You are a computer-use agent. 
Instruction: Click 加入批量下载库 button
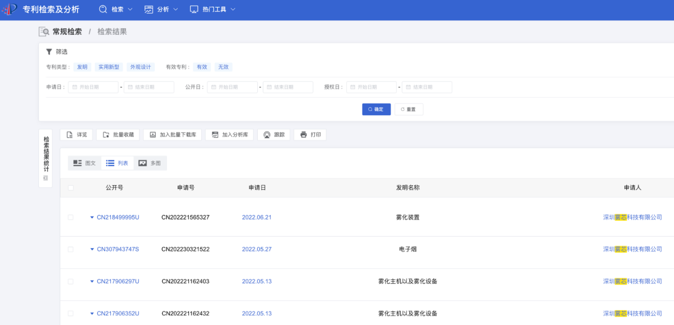click(x=173, y=135)
